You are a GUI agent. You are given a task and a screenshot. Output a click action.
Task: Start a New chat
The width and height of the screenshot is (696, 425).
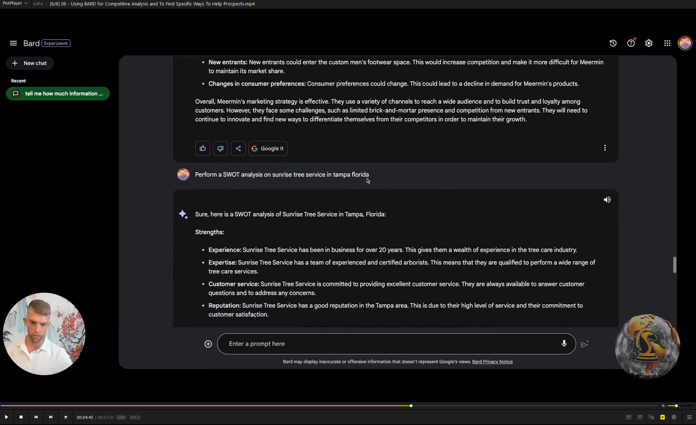pyautogui.click(x=30, y=63)
